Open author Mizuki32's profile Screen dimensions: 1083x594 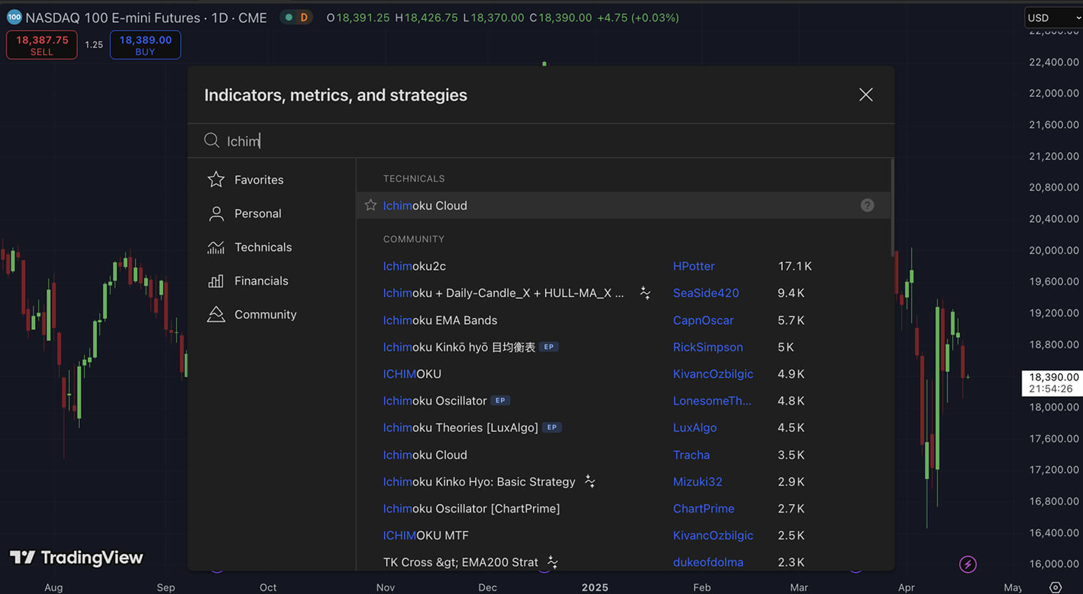tap(697, 482)
